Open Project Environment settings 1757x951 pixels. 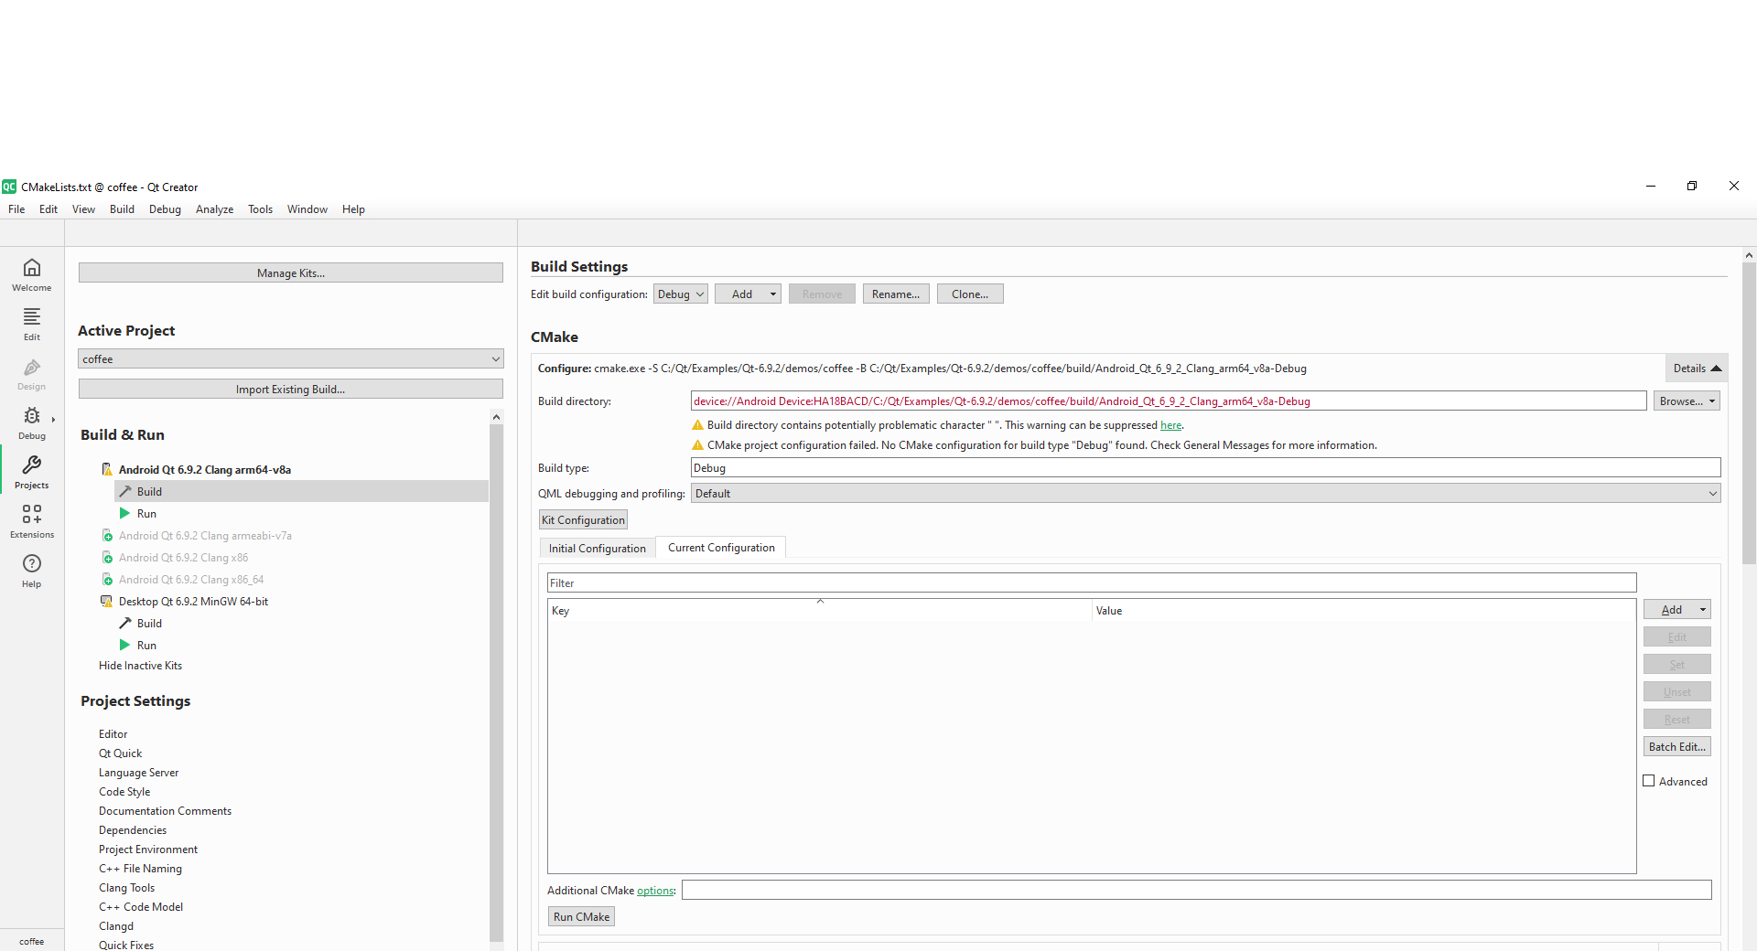tap(148, 849)
